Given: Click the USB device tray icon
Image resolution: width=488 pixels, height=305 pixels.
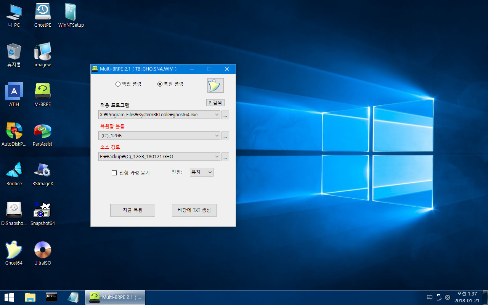Looking at the screenshot, I should [x=438, y=297].
